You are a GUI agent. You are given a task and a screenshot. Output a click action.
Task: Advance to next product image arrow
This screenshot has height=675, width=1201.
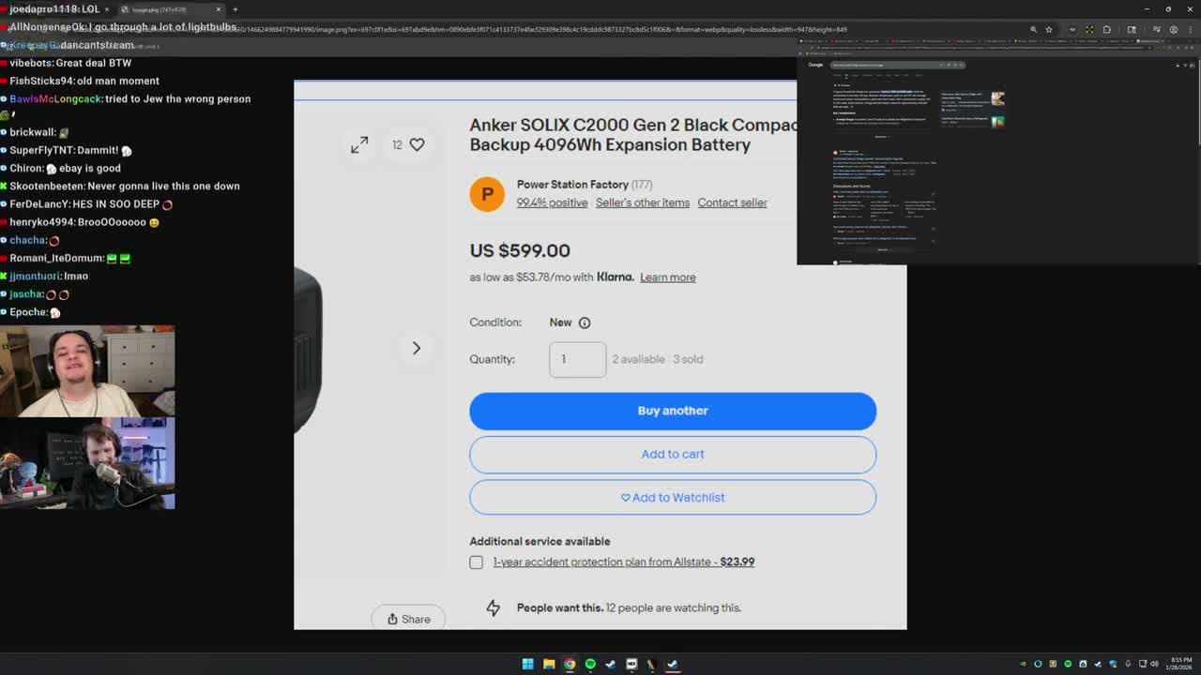417,348
